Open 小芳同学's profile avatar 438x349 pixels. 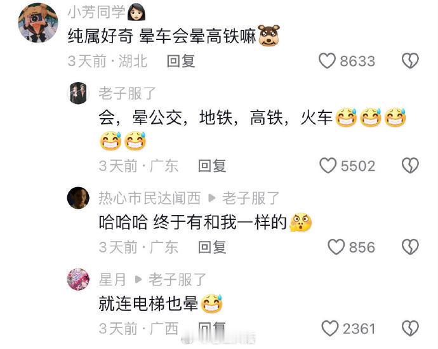(x=38, y=23)
